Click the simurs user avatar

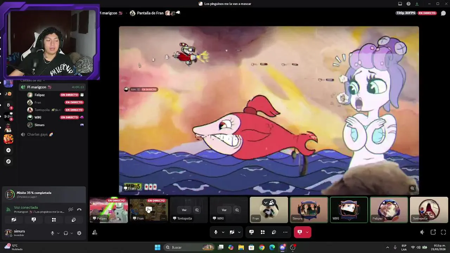pyautogui.click(x=8, y=233)
